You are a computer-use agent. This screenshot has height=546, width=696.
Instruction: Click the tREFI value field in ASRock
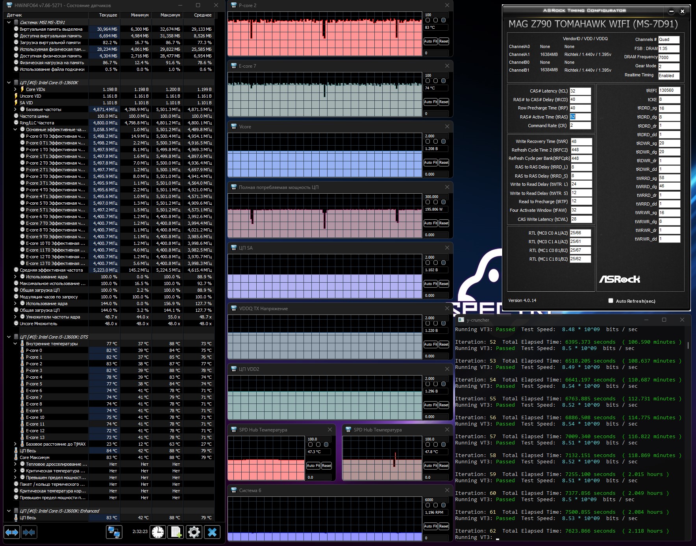669,91
